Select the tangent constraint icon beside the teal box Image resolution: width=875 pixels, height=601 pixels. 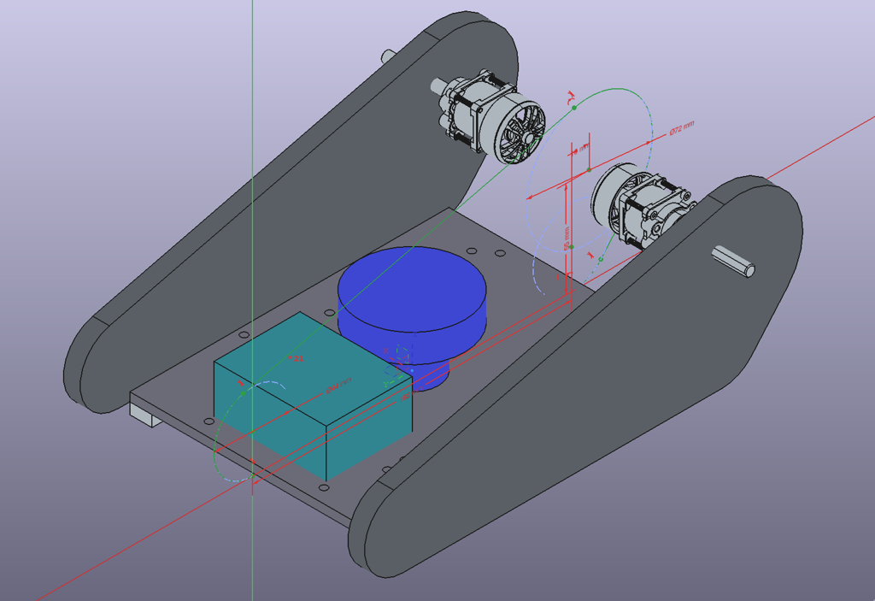click(x=242, y=383)
